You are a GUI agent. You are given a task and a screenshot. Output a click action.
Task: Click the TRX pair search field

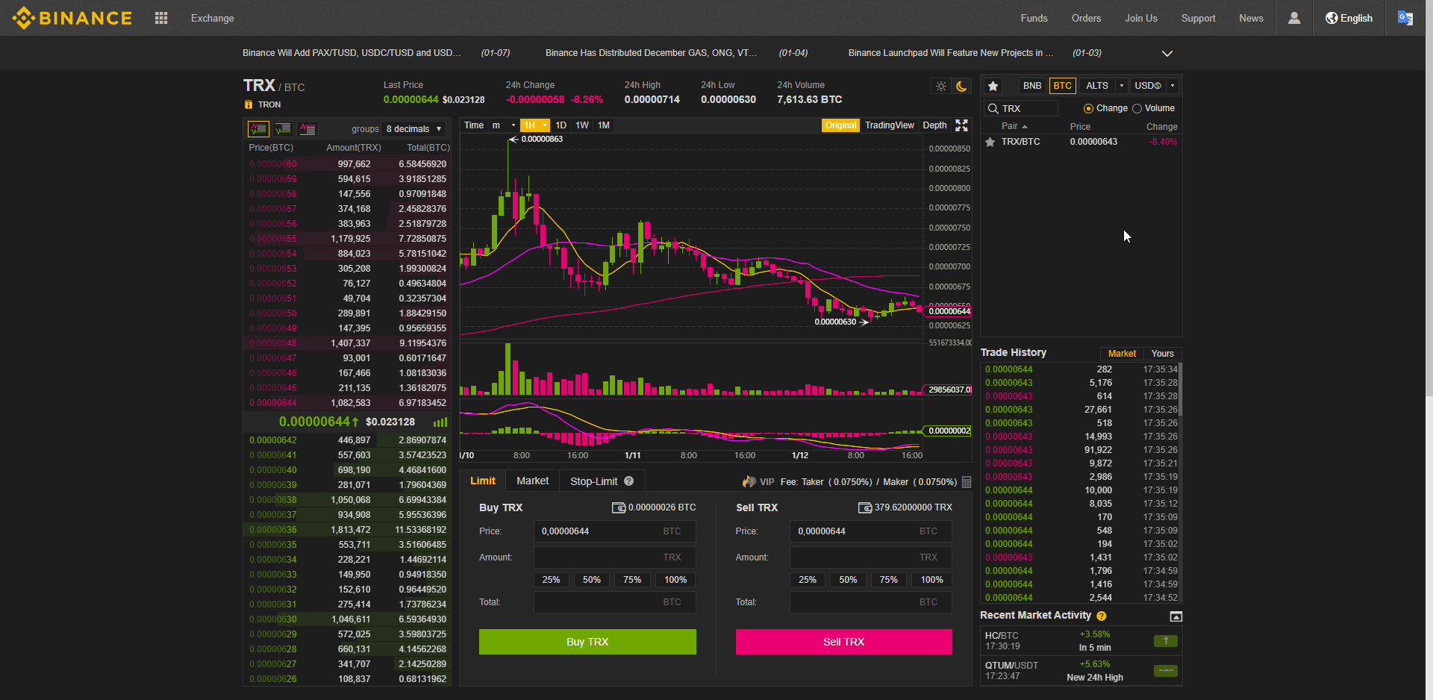[x=1021, y=108]
